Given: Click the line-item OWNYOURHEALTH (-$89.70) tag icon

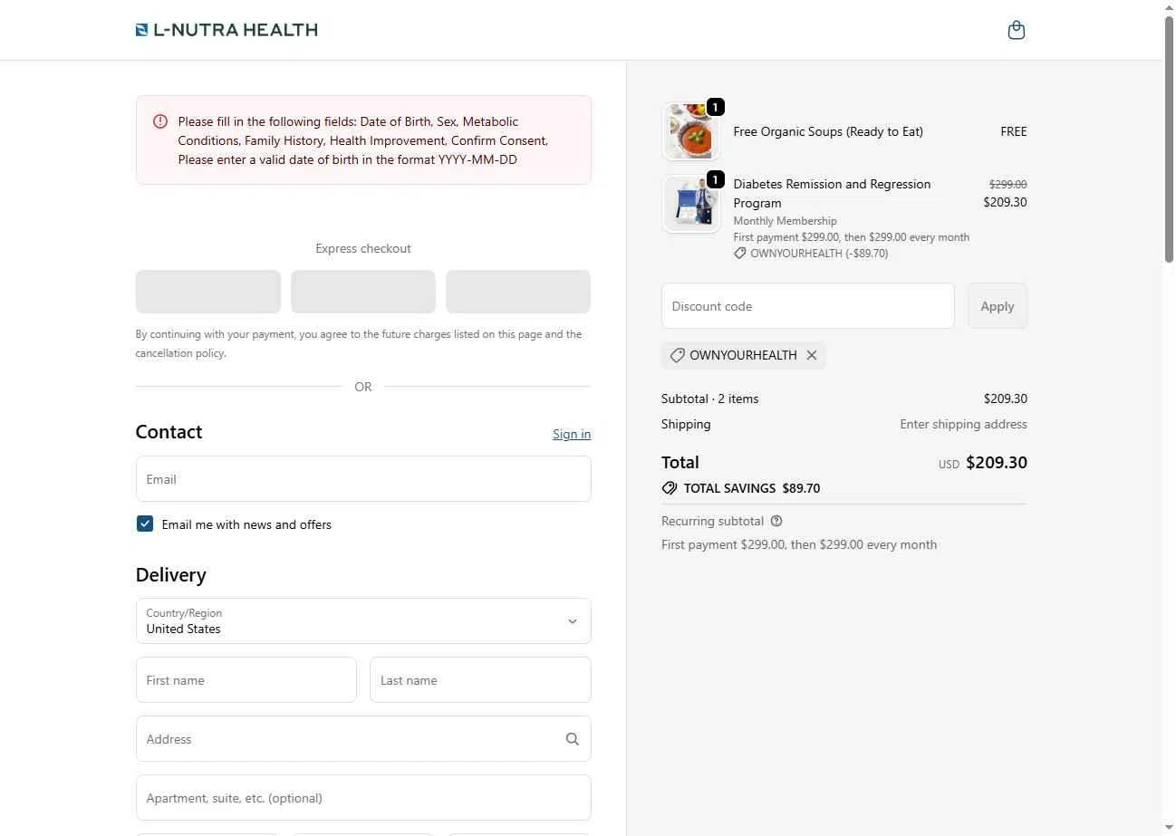Looking at the screenshot, I should [740, 254].
